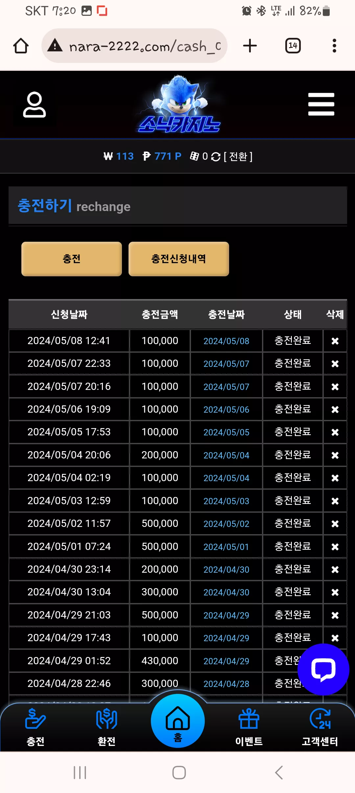The image size is (355, 793).
Task: Open the tab switcher showing 14
Action: click(293, 46)
